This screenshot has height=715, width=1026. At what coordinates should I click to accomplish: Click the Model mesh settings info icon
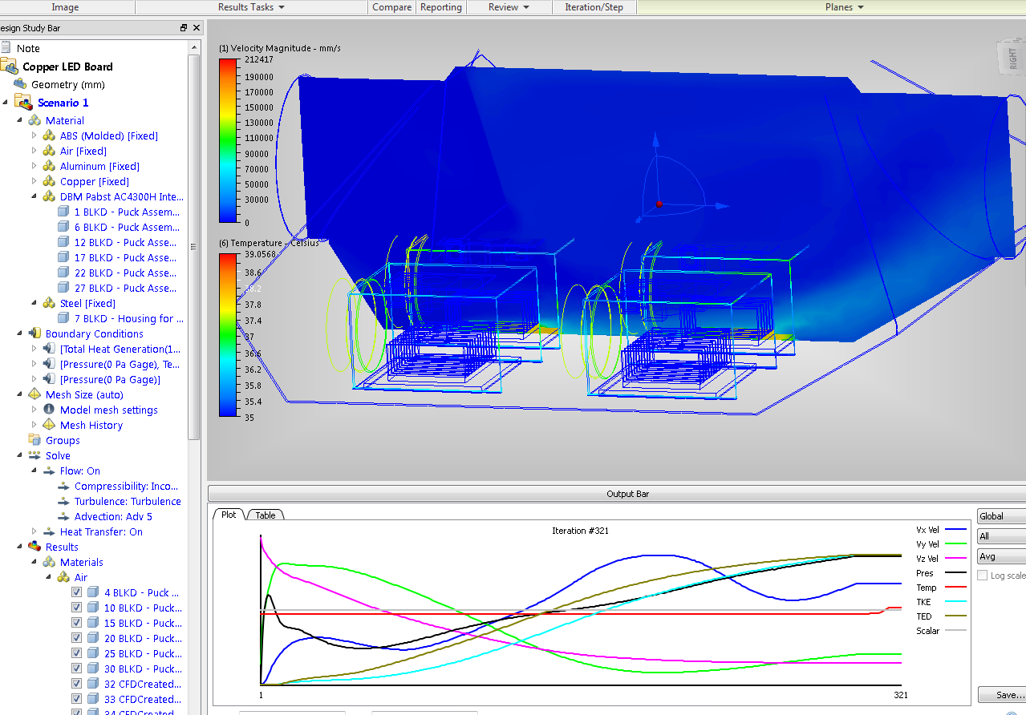49,410
